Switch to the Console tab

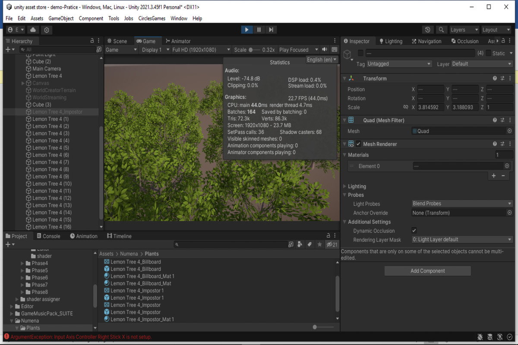tap(48, 236)
